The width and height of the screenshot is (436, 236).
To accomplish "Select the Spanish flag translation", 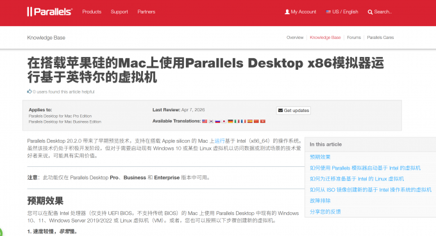I will coord(249,121).
